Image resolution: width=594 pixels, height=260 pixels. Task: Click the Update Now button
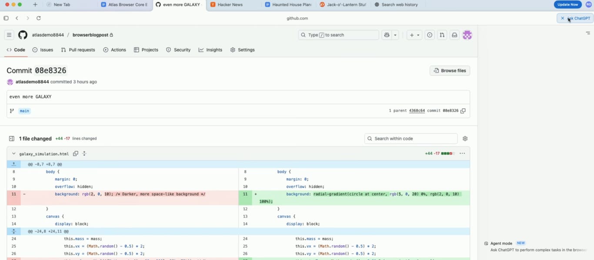(567, 4)
